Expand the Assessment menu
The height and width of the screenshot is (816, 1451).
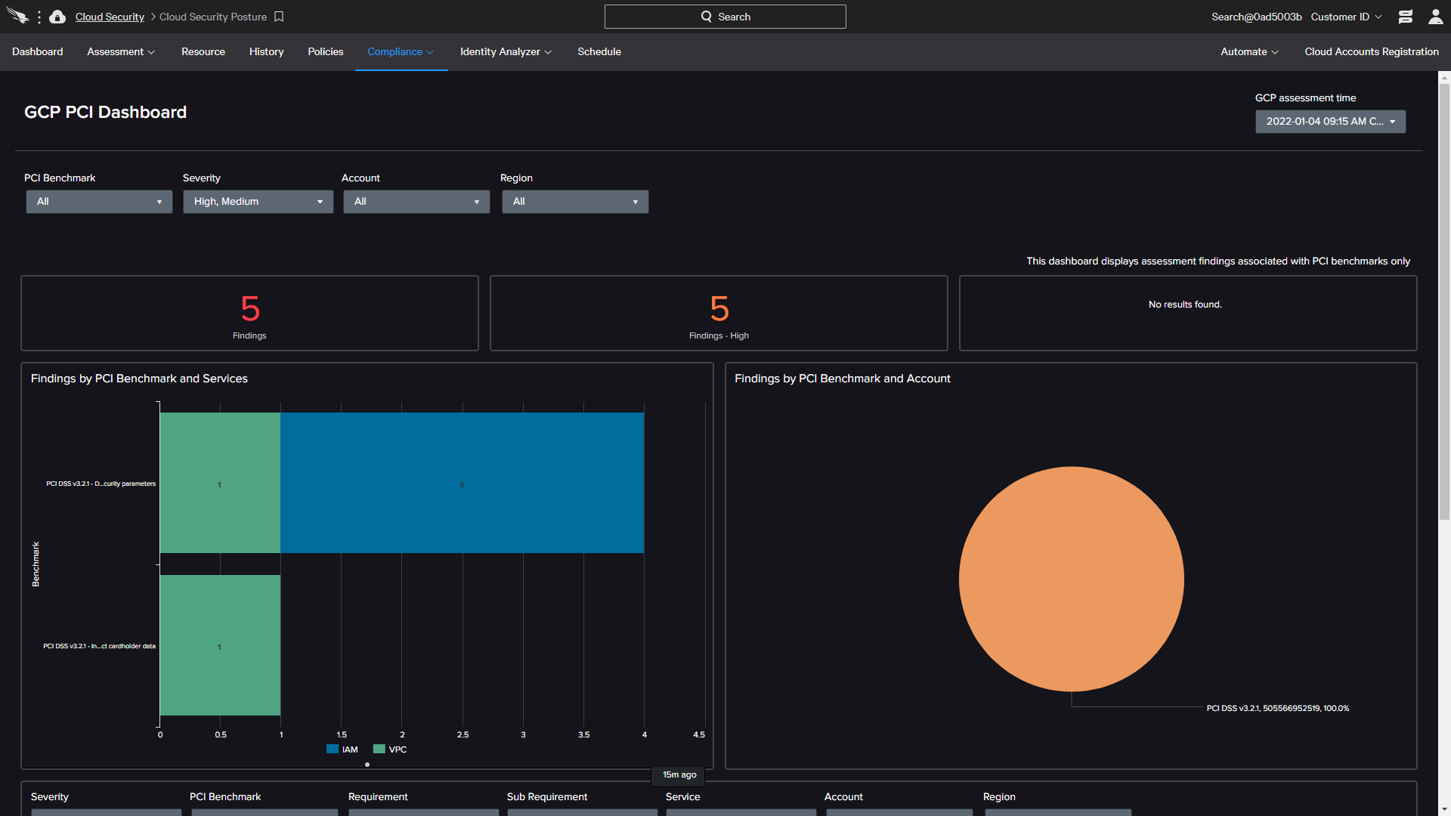(121, 51)
